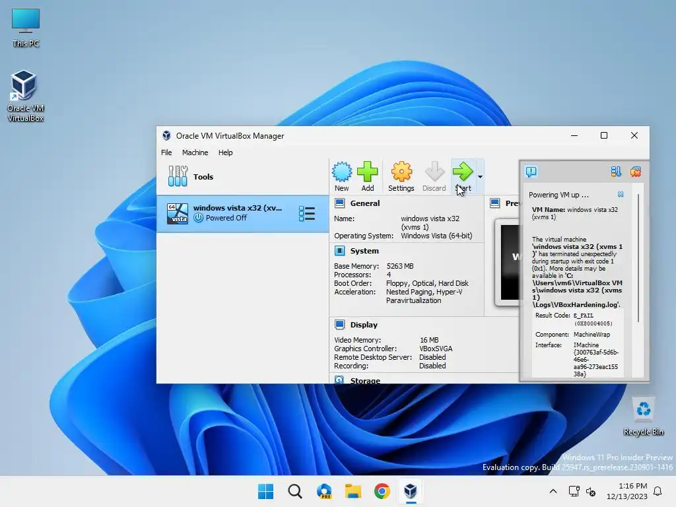The width and height of the screenshot is (676, 507).
Task: Click the VM preview thumbnail
Action: (x=509, y=262)
